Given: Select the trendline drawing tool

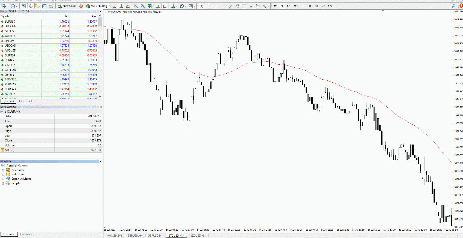Looking at the screenshot, I should coord(231,6).
